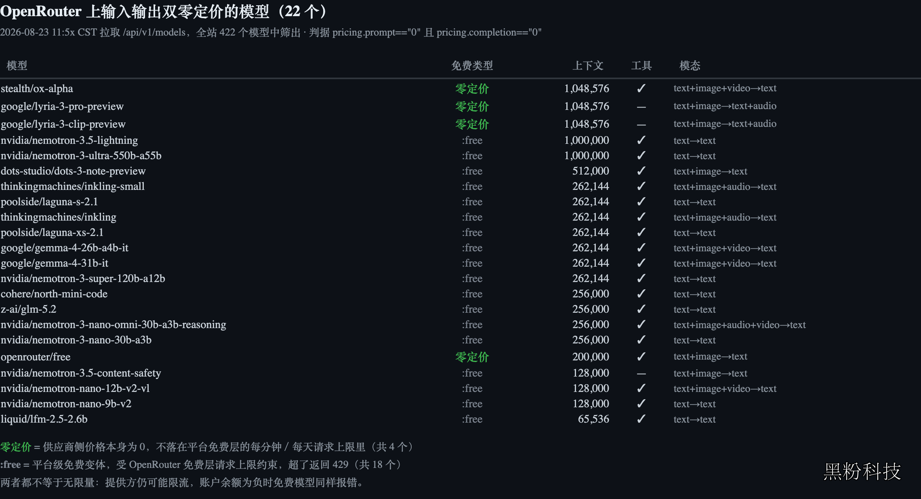The image size is (921, 499).
Task: Click tools checkmark in stealth/ox-alpha row
Action: click(x=641, y=88)
